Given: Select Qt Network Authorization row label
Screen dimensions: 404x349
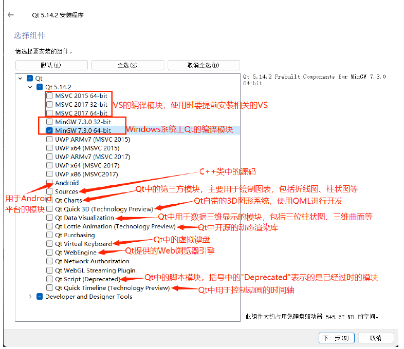Looking at the screenshot, I should pyautogui.click(x=92, y=261).
